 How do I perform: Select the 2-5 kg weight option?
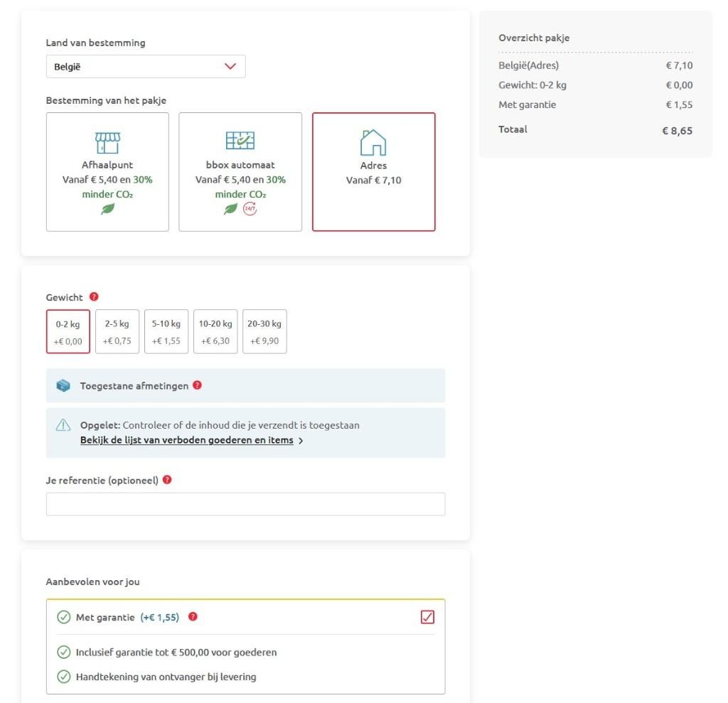[x=117, y=331]
